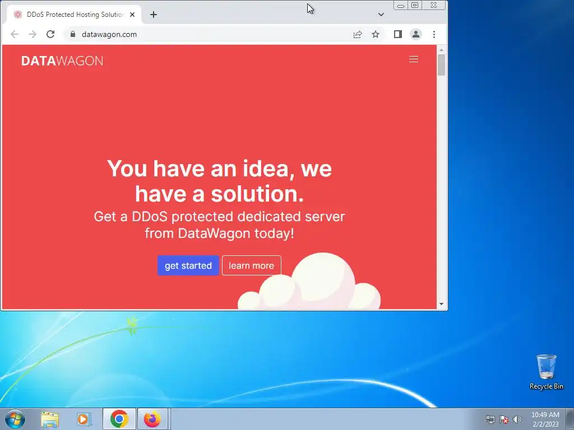Expand the tab search dropdown arrow
Image resolution: width=574 pixels, height=430 pixels.
(381, 15)
